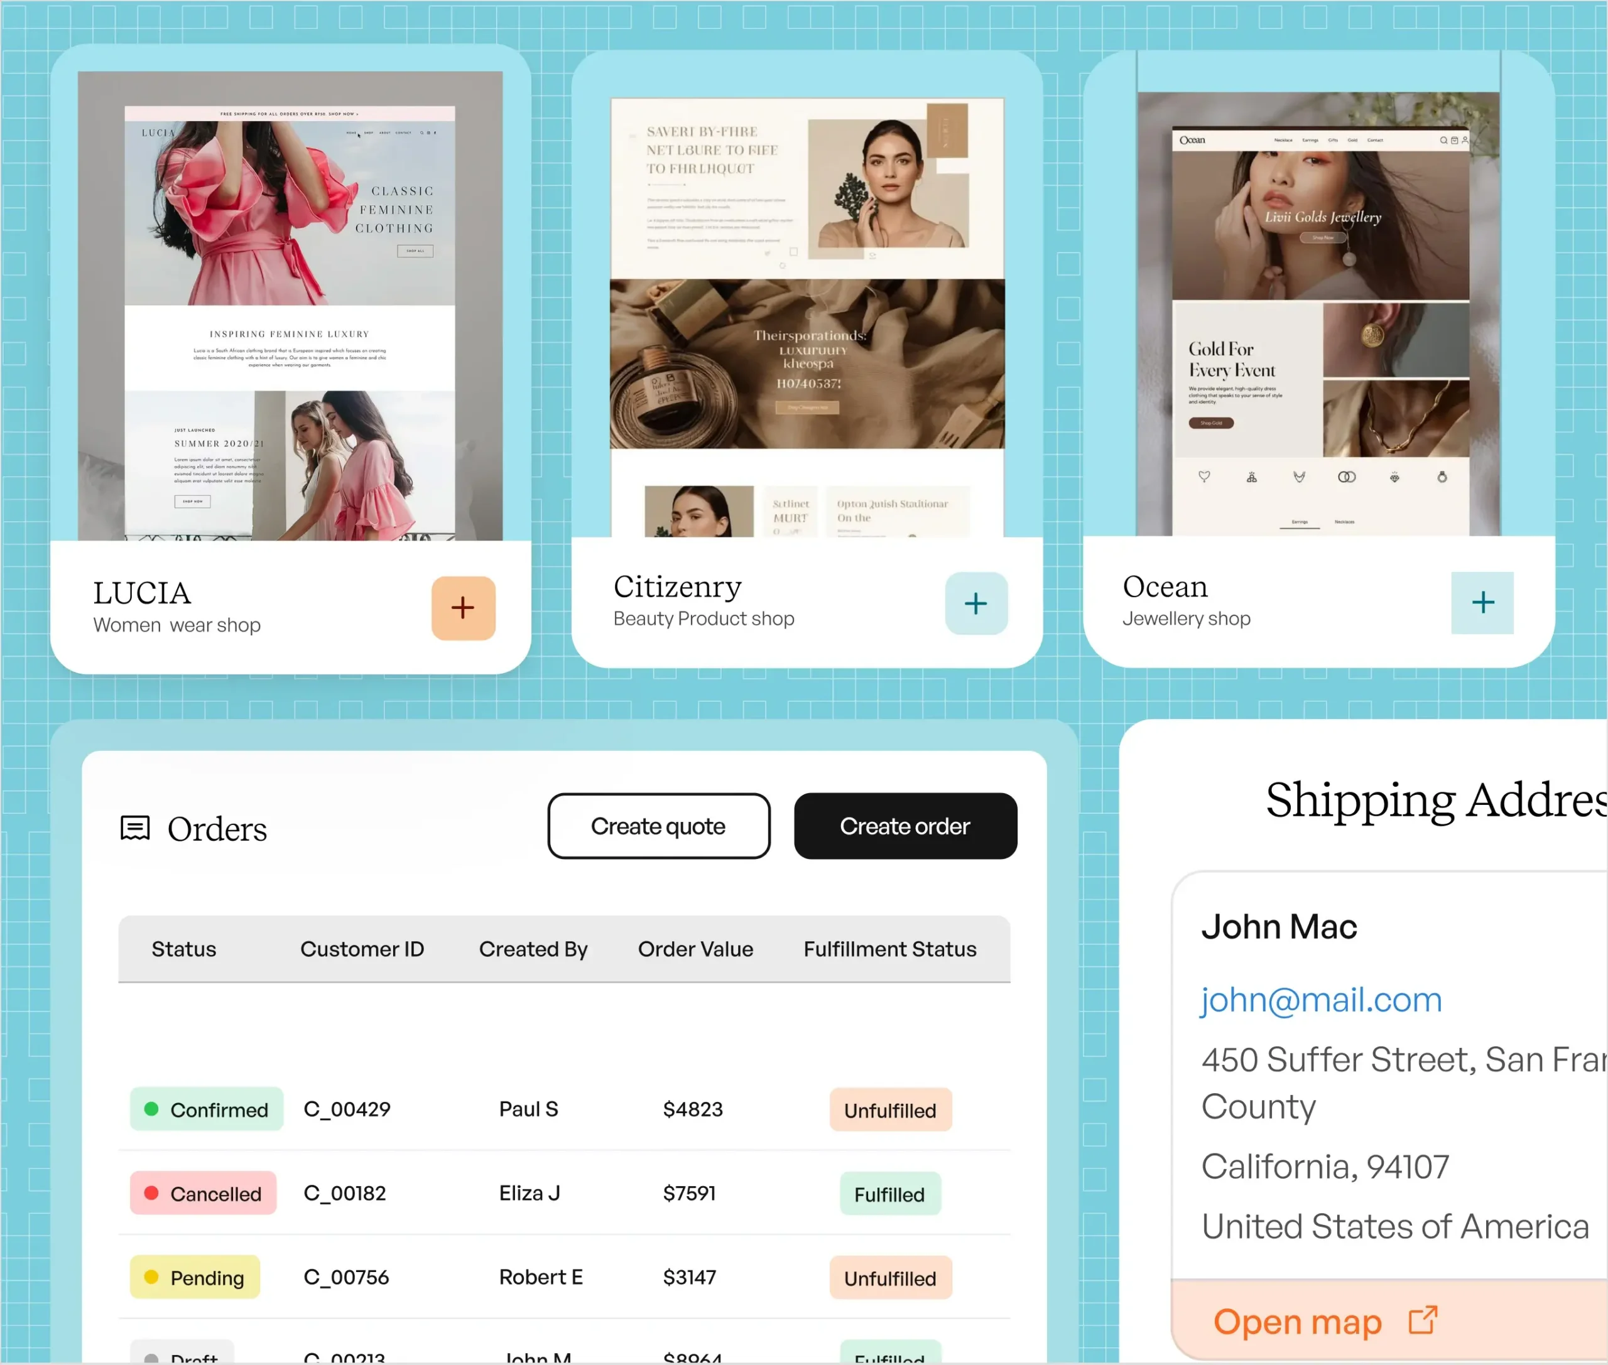Image resolution: width=1608 pixels, height=1365 pixels.
Task: Sort by the Created By column header
Action: 533,949
